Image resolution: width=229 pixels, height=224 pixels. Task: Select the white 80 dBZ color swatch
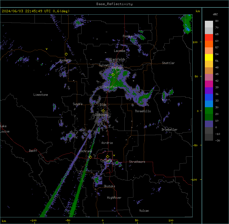click(x=209, y=24)
